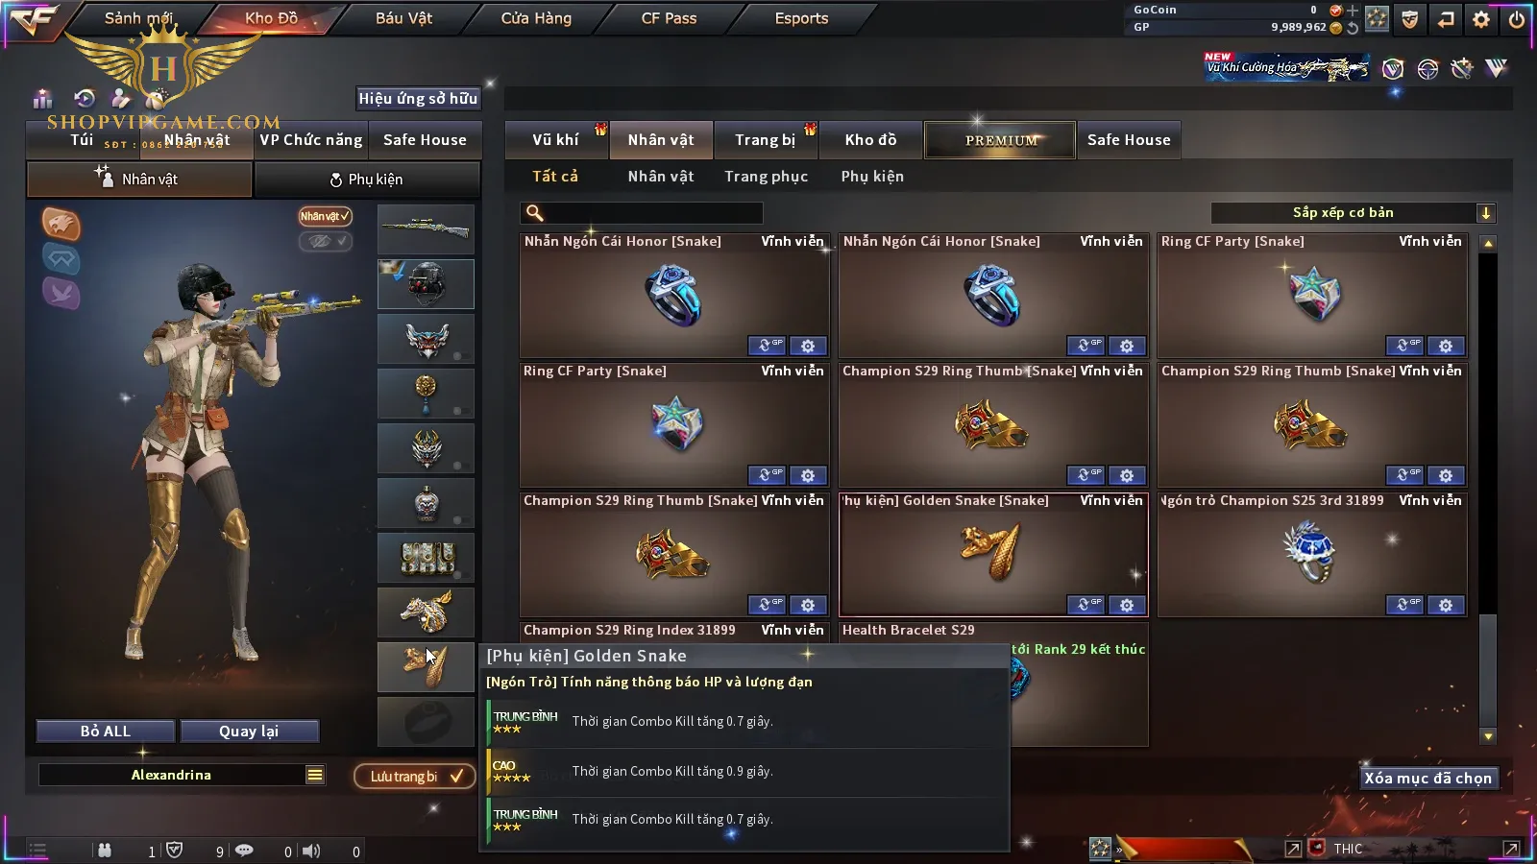Image resolution: width=1537 pixels, height=864 pixels.
Task: Click the plus icon next to GoCoin
Action: tap(1353, 11)
